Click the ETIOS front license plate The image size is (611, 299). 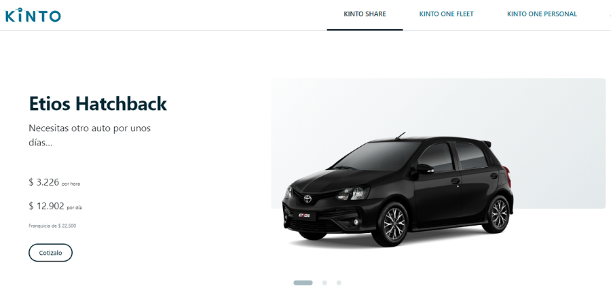point(304,215)
